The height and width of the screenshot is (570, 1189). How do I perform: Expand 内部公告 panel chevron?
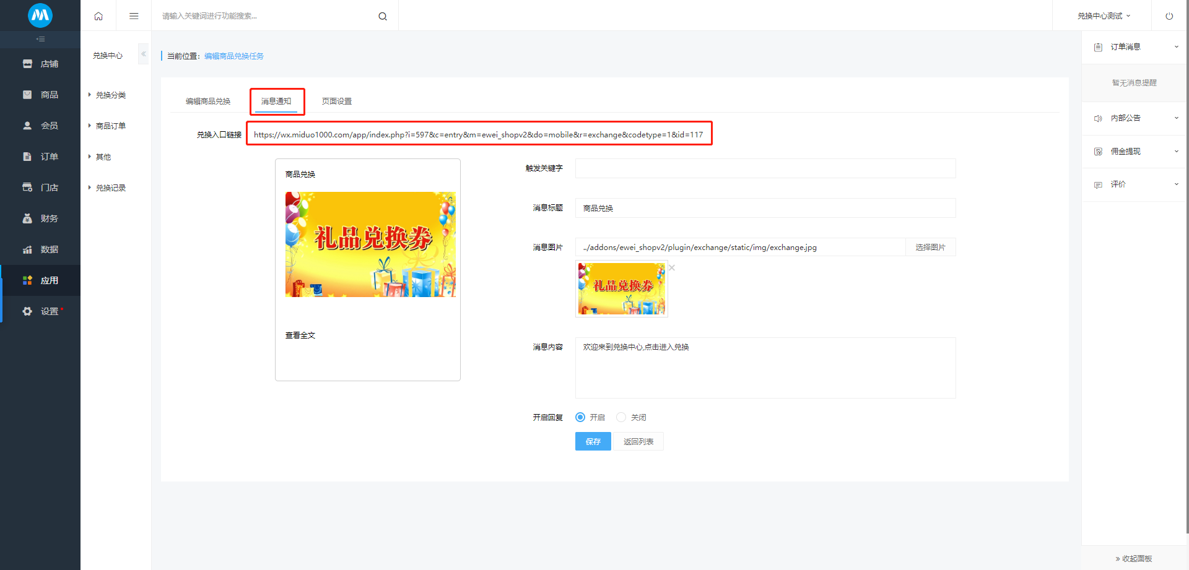(x=1177, y=118)
